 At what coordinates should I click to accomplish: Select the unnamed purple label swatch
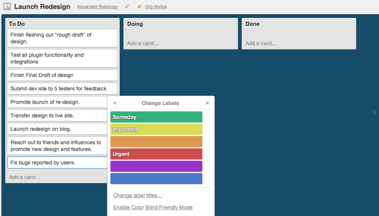pyautogui.click(x=156, y=166)
